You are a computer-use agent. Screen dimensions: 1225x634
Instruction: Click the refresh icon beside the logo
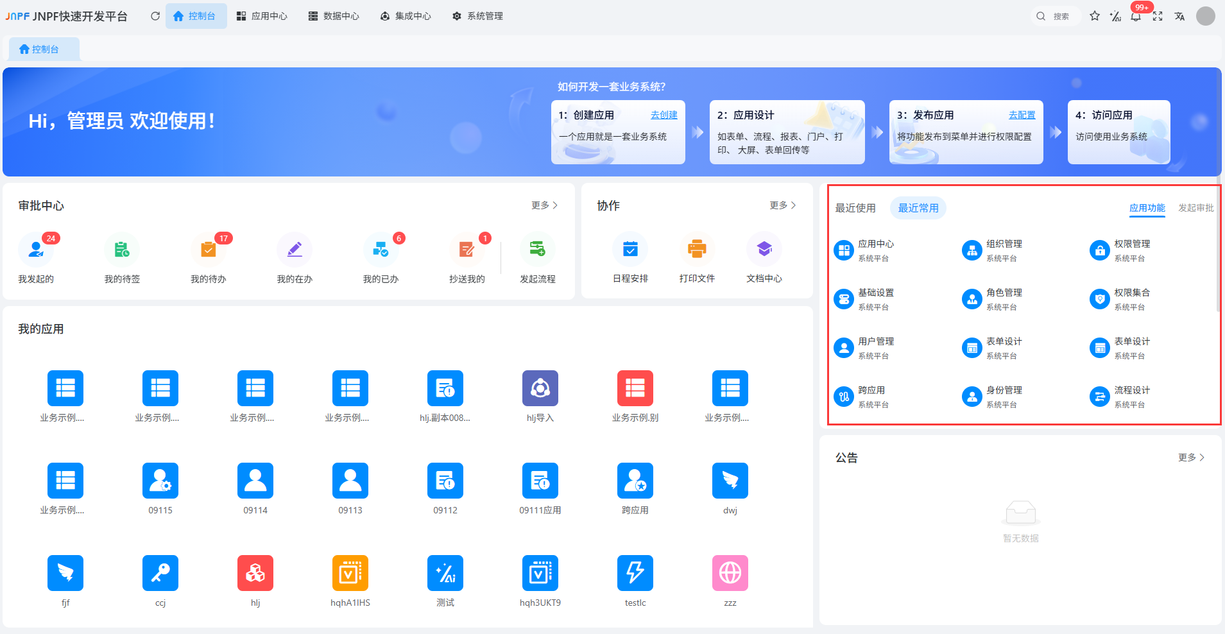(x=155, y=16)
